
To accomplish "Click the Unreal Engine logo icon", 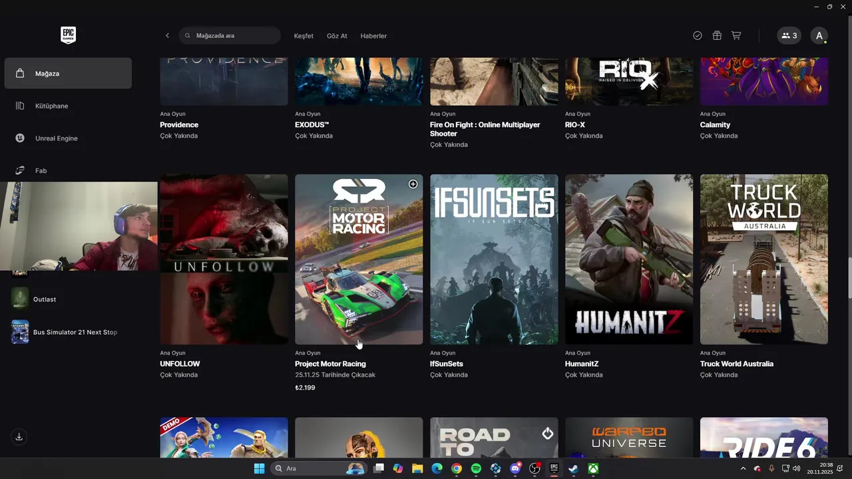I will (20, 138).
